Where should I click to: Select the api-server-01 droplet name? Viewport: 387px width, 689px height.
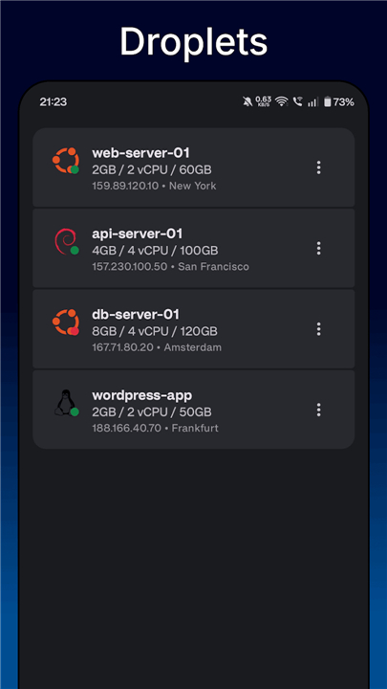(x=137, y=233)
